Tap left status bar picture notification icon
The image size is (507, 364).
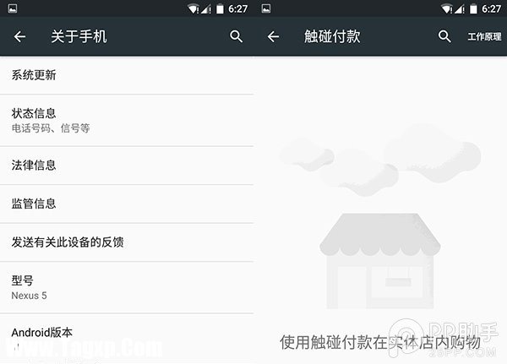point(13,8)
